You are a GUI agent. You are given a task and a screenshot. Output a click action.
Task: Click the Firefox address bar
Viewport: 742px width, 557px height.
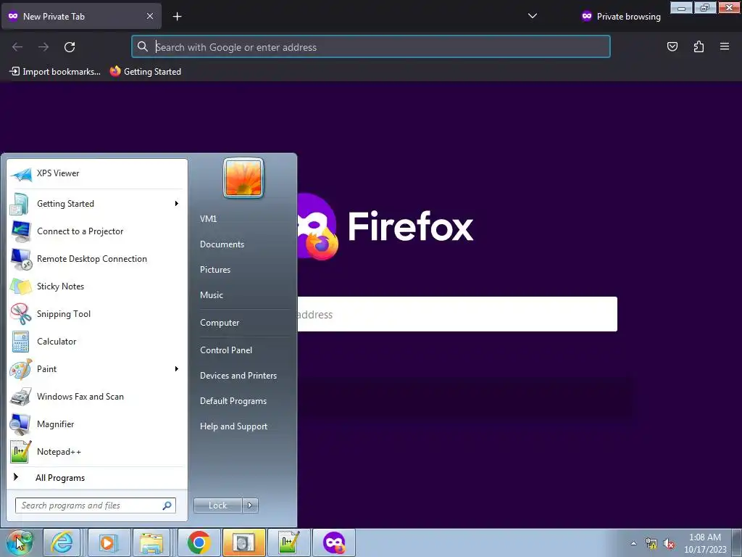coord(371,47)
